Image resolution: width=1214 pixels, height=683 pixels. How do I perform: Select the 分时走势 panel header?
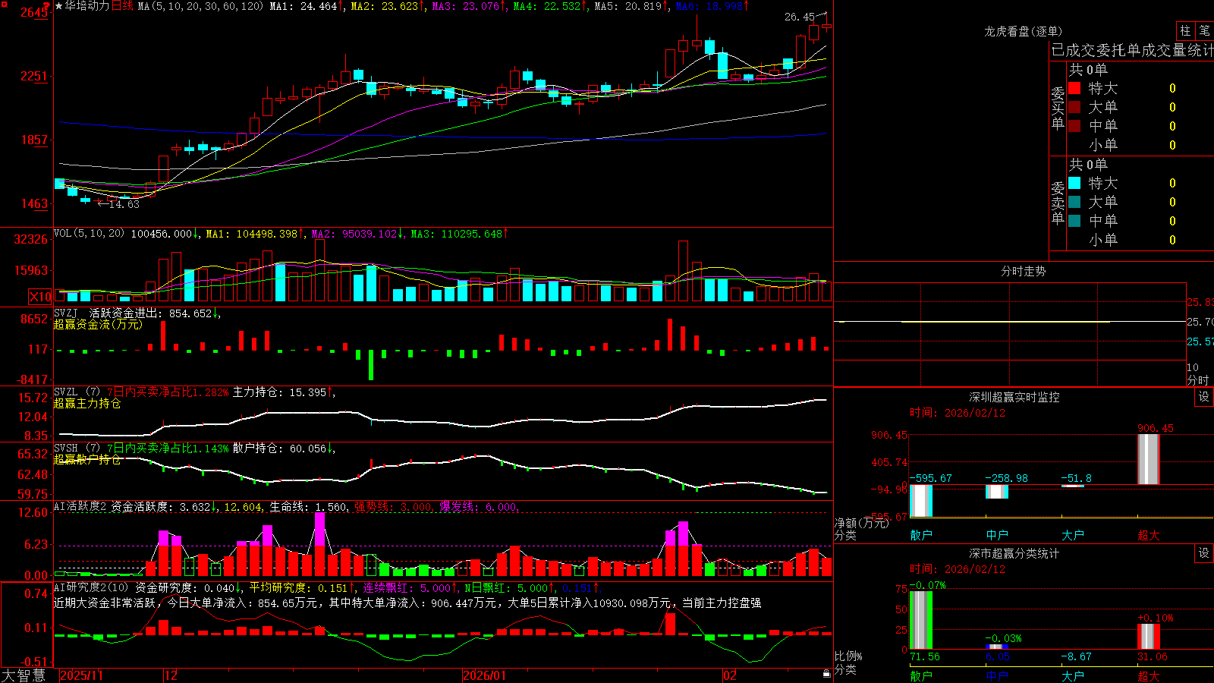pos(1023,271)
